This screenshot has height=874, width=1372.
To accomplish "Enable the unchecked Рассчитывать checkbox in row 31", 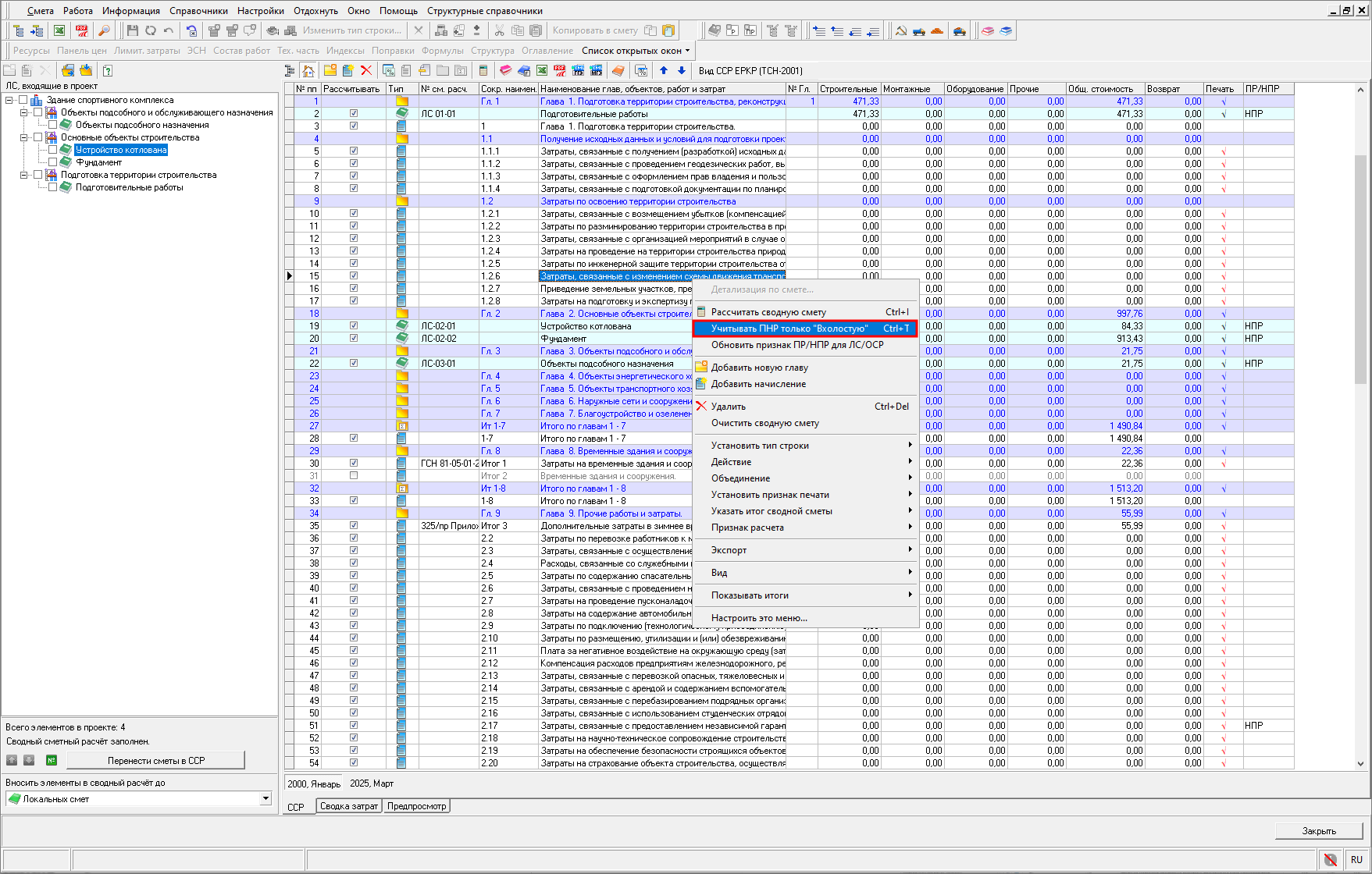I will 354,476.
